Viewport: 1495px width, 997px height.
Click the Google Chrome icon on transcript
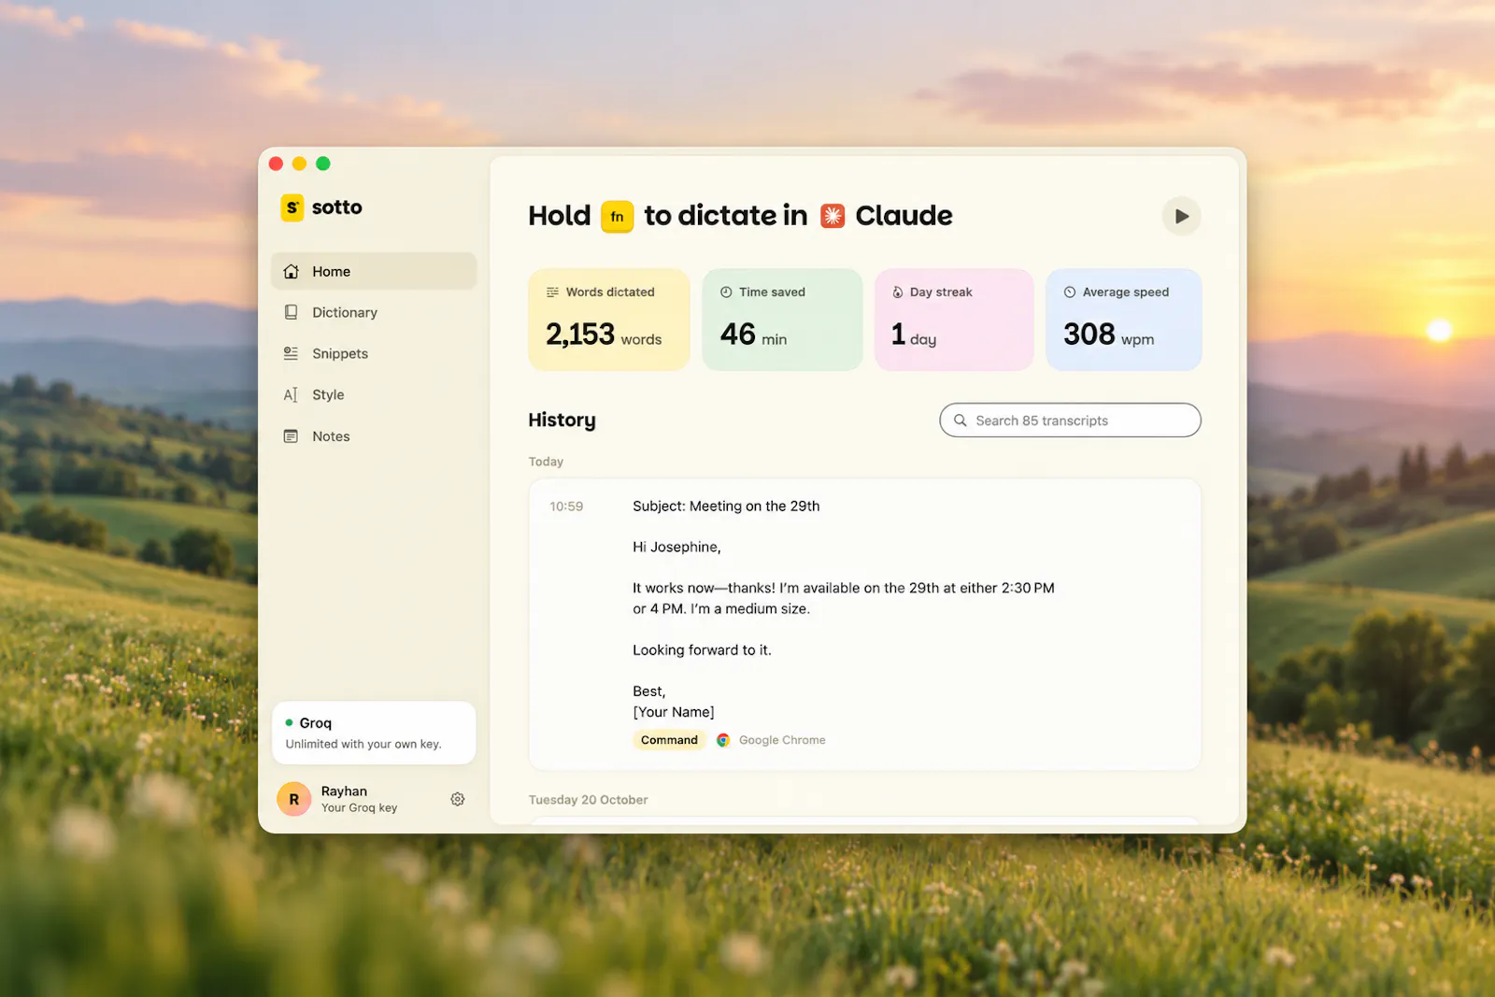[723, 740]
